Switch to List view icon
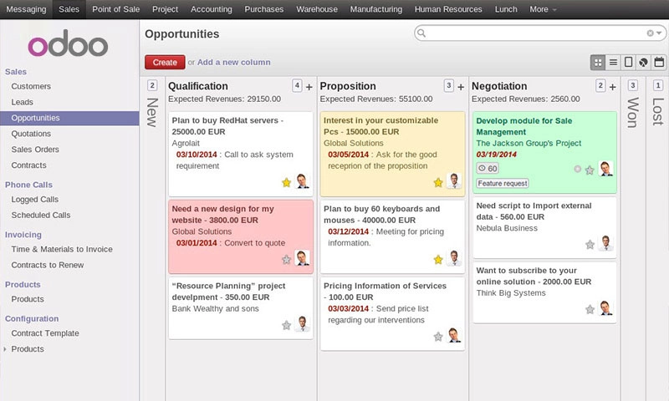 (613, 62)
